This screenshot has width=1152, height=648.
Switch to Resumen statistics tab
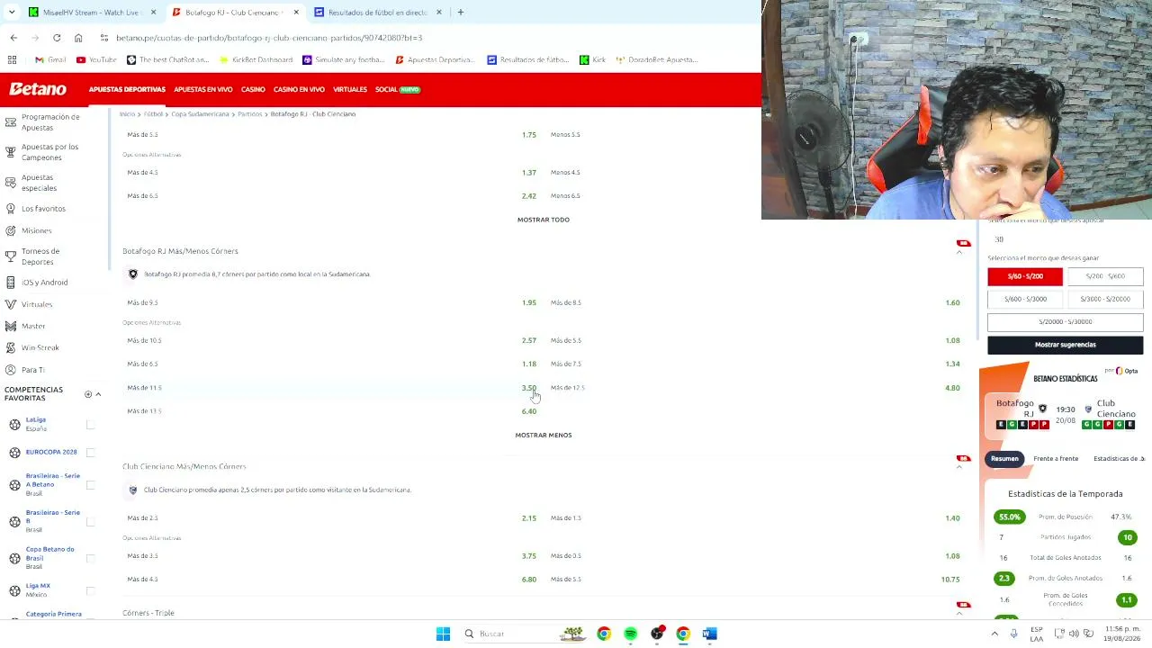coord(1004,459)
